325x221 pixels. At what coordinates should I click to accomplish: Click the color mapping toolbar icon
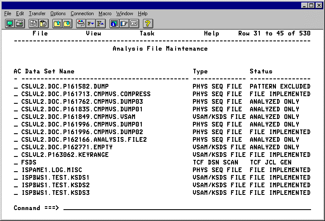pos(81,24)
